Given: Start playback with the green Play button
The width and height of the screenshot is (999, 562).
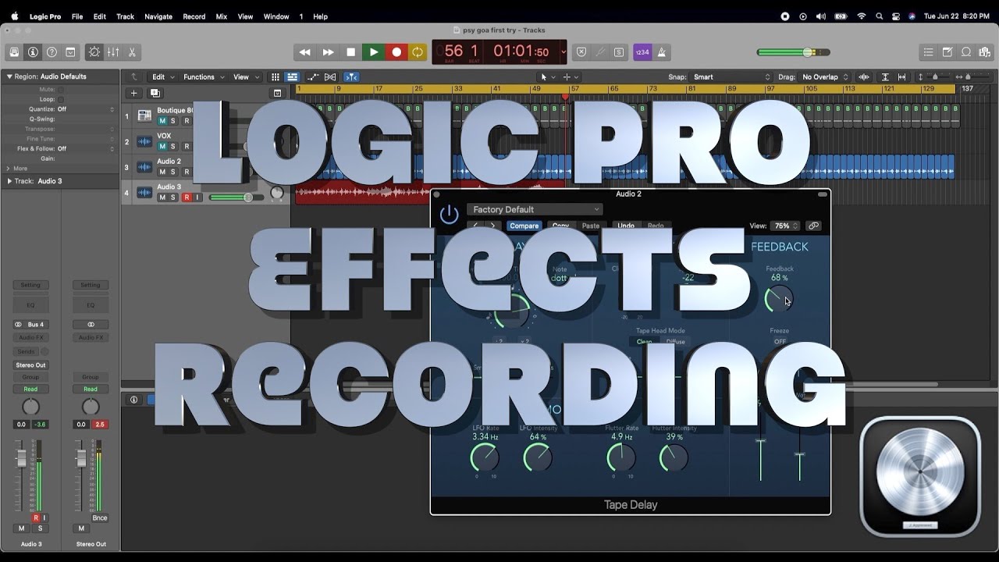Looking at the screenshot, I should coord(373,52).
